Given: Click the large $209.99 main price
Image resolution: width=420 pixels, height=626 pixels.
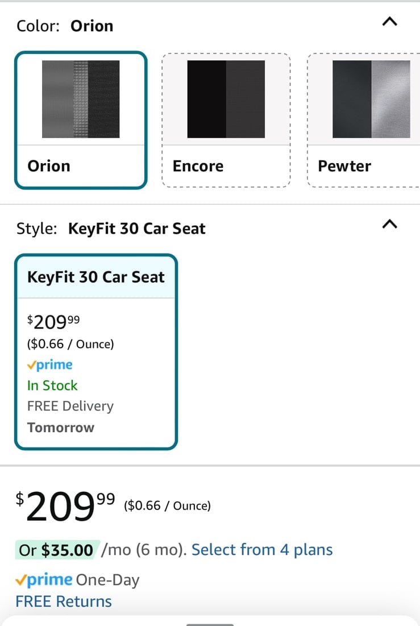Looking at the screenshot, I should pyautogui.click(x=65, y=506).
